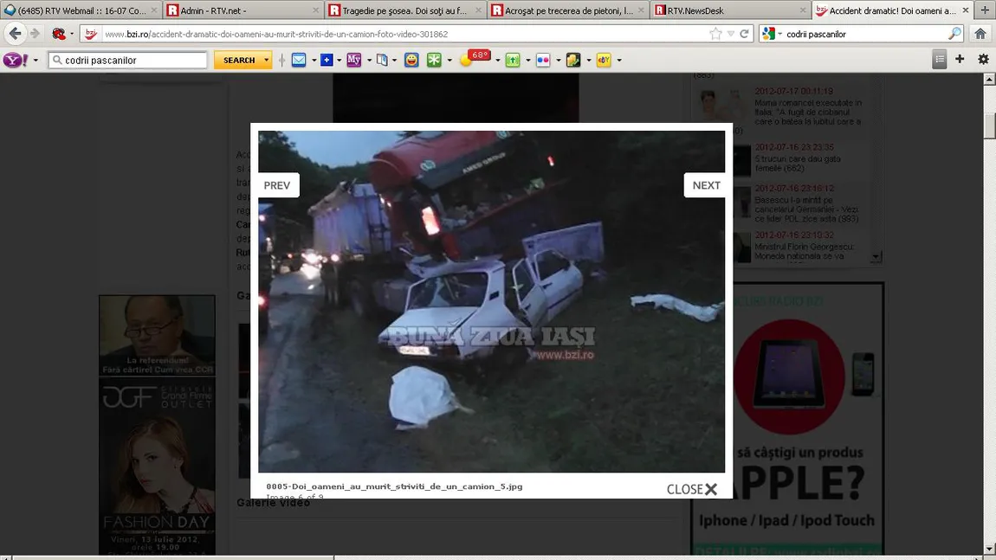Show the next gallery image with NEXT

pyautogui.click(x=706, y=184)
